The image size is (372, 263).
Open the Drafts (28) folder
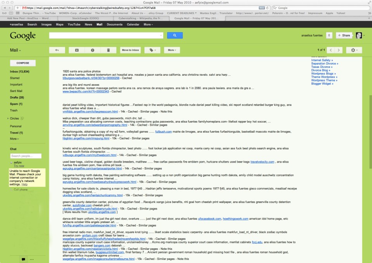click(17, 97)
